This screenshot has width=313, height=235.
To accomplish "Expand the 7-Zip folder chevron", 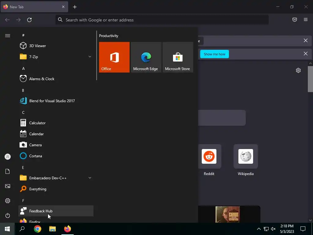I will (90, 57).
